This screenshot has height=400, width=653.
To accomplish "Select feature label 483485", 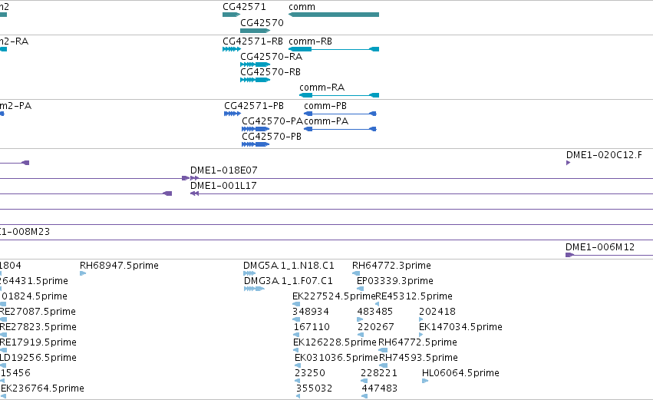I will click(x=374, y=312).
